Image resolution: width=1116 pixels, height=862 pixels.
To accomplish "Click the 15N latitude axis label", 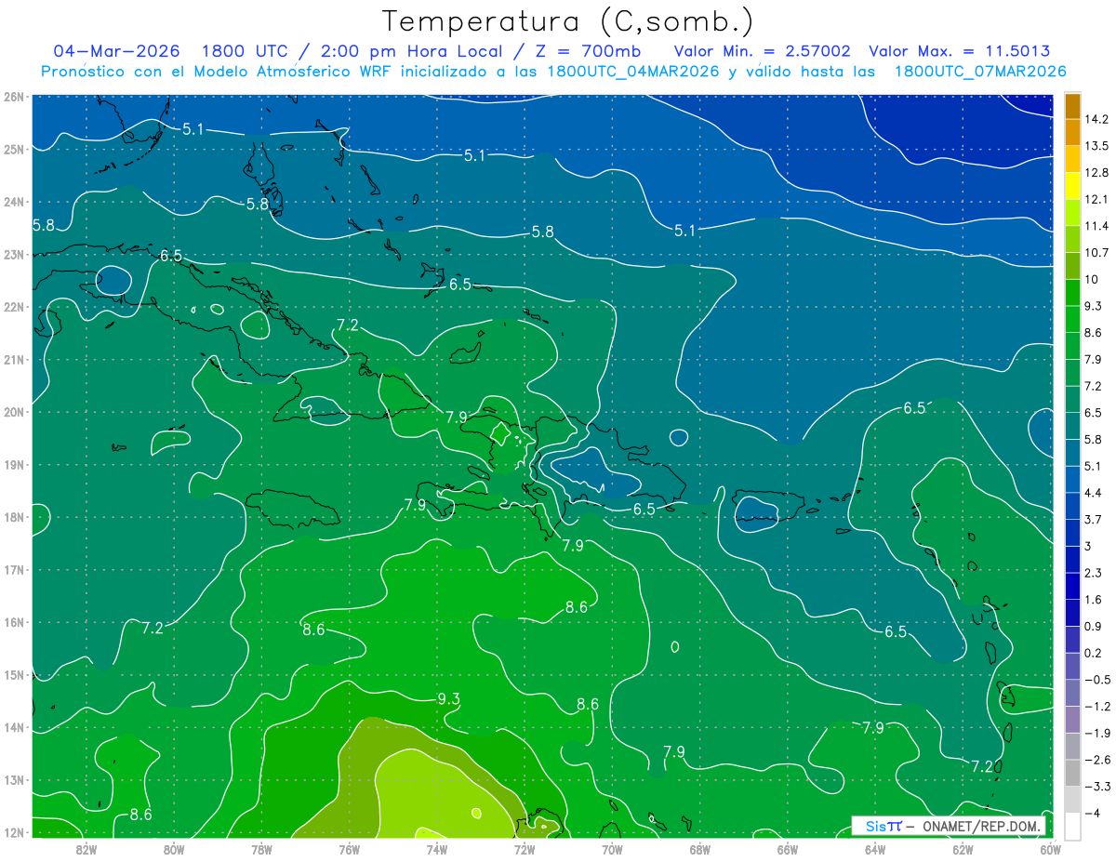I will [x=13, y=675].
